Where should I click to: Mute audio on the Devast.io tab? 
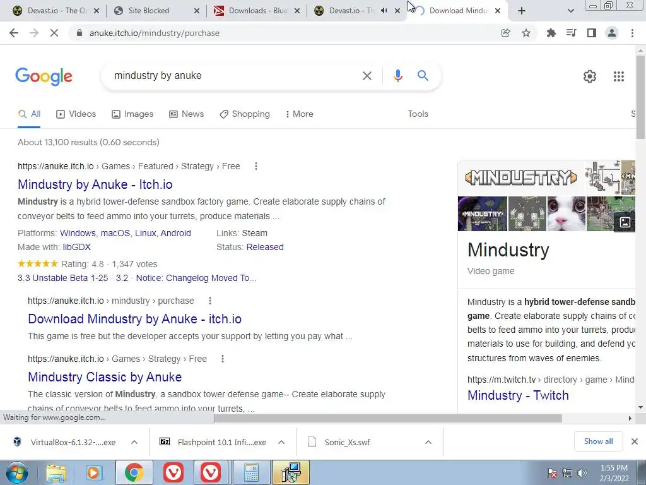coord(384,11)
